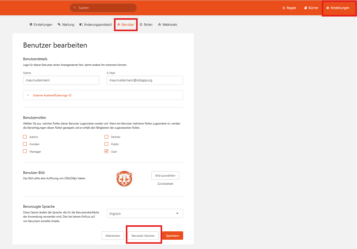Open the Bevorzugte Sprache dropdown
This screenshot has width=357, height=249.
click(x=145, y=214)
